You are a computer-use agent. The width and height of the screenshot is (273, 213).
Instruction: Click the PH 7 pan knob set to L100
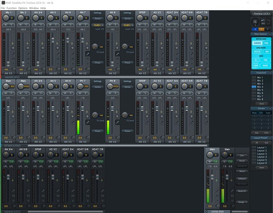pyautogui.click(x=80, y=86)
